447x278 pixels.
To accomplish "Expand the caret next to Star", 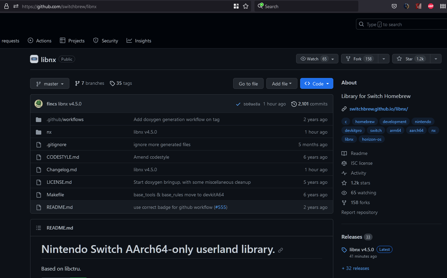I will (436, 59).
